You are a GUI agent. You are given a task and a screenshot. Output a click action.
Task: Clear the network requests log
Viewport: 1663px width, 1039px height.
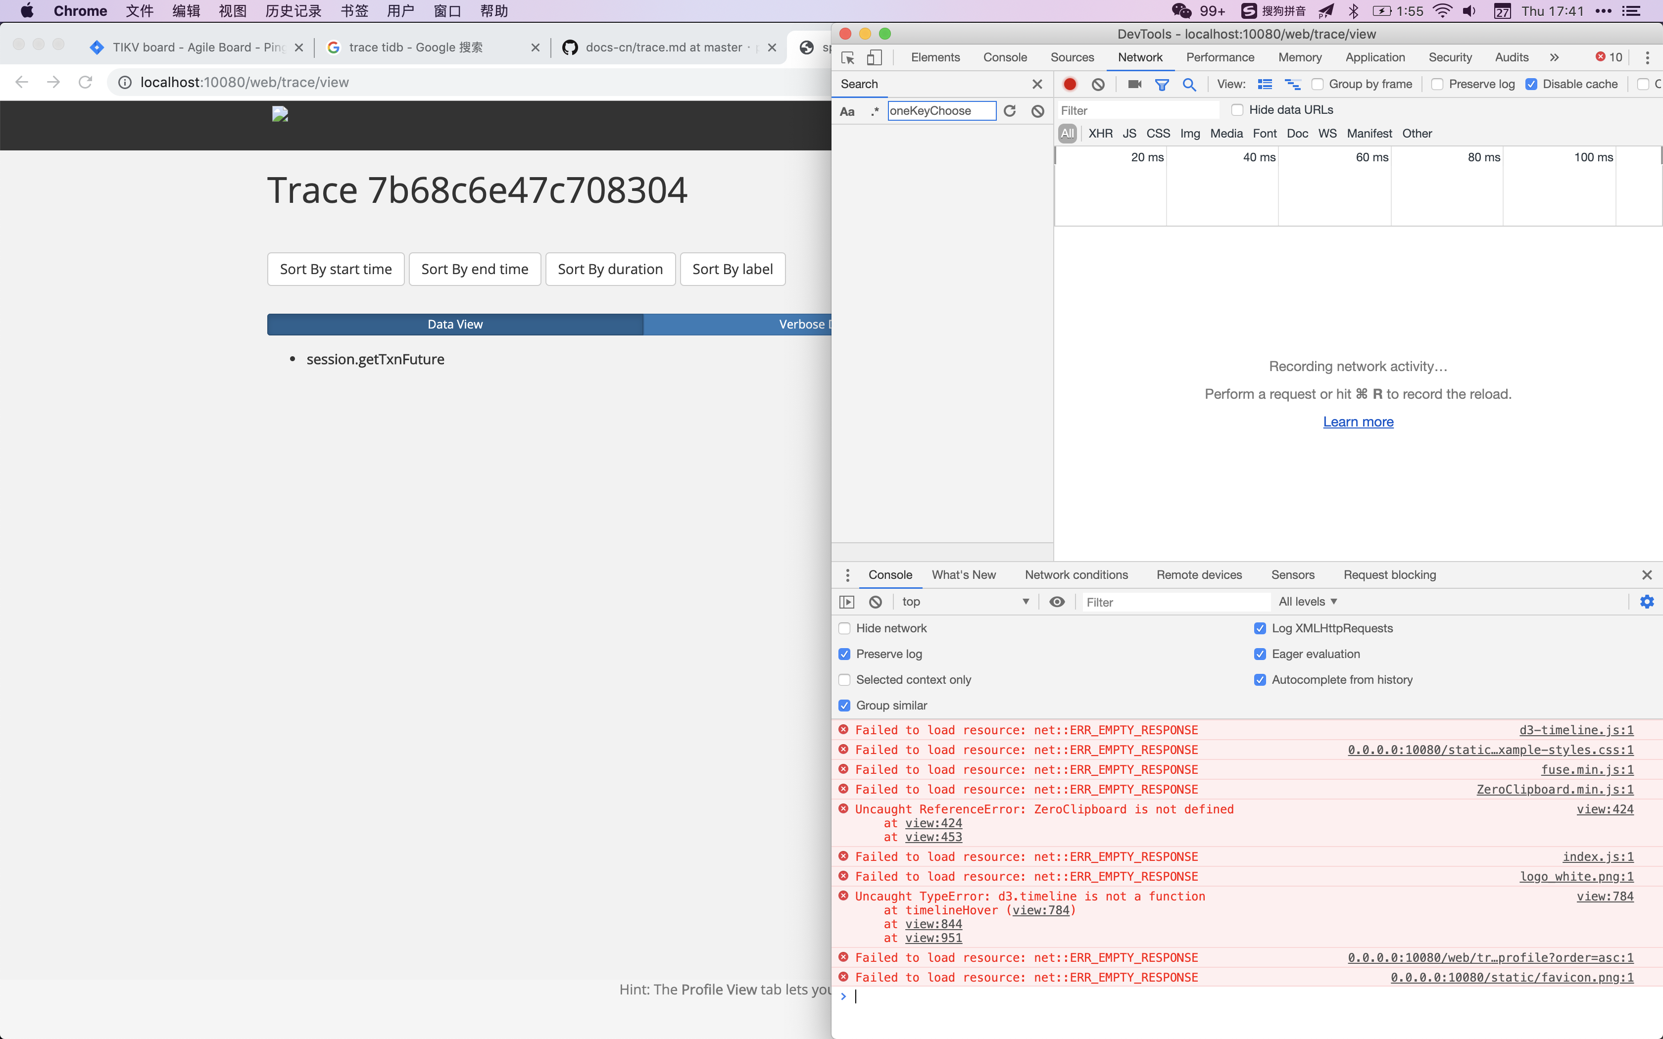pyautogui.click(x=1097, y=84)
